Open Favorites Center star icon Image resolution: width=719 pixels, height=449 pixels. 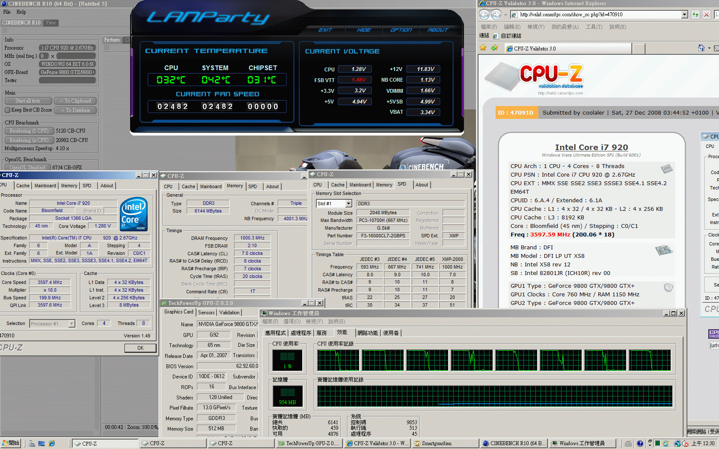(483, 48)
